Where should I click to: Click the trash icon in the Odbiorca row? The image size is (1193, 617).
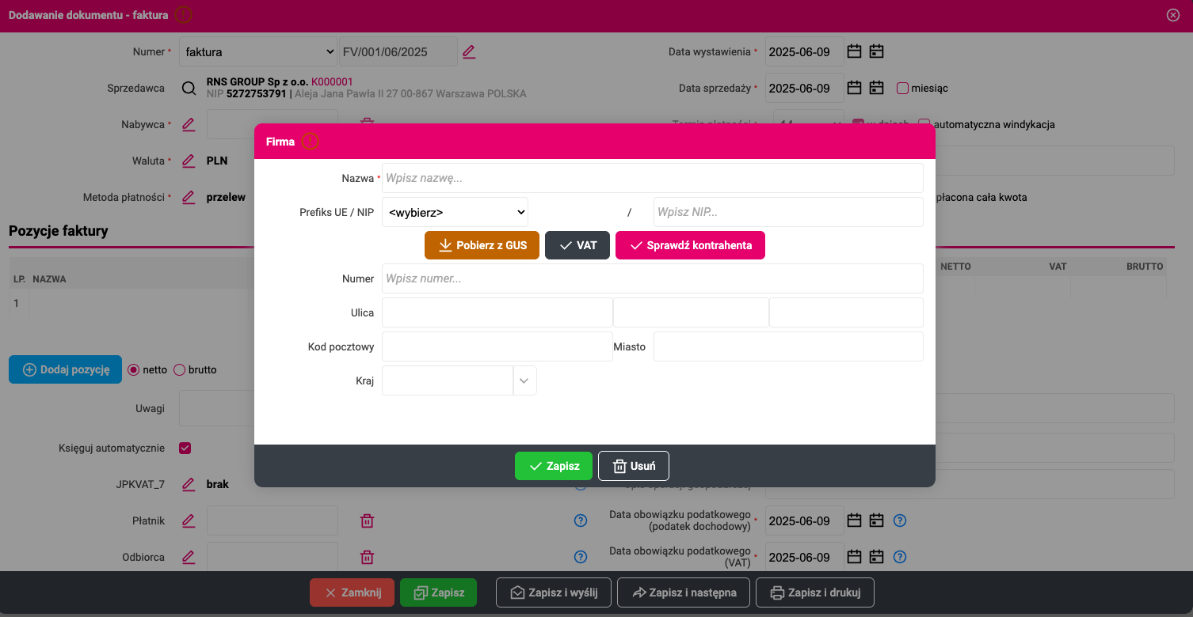tap(368, 557)
